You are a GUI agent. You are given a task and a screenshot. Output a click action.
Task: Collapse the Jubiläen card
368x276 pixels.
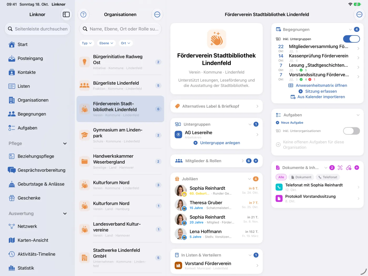coord(249,179)
